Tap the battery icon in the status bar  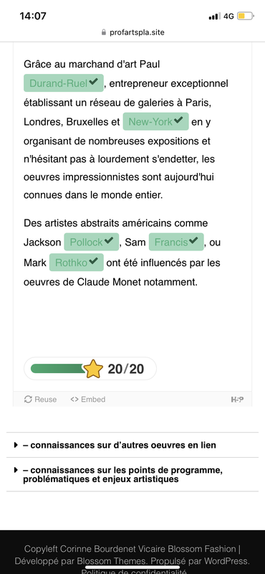pyautogui.click(x=245, y=16)
